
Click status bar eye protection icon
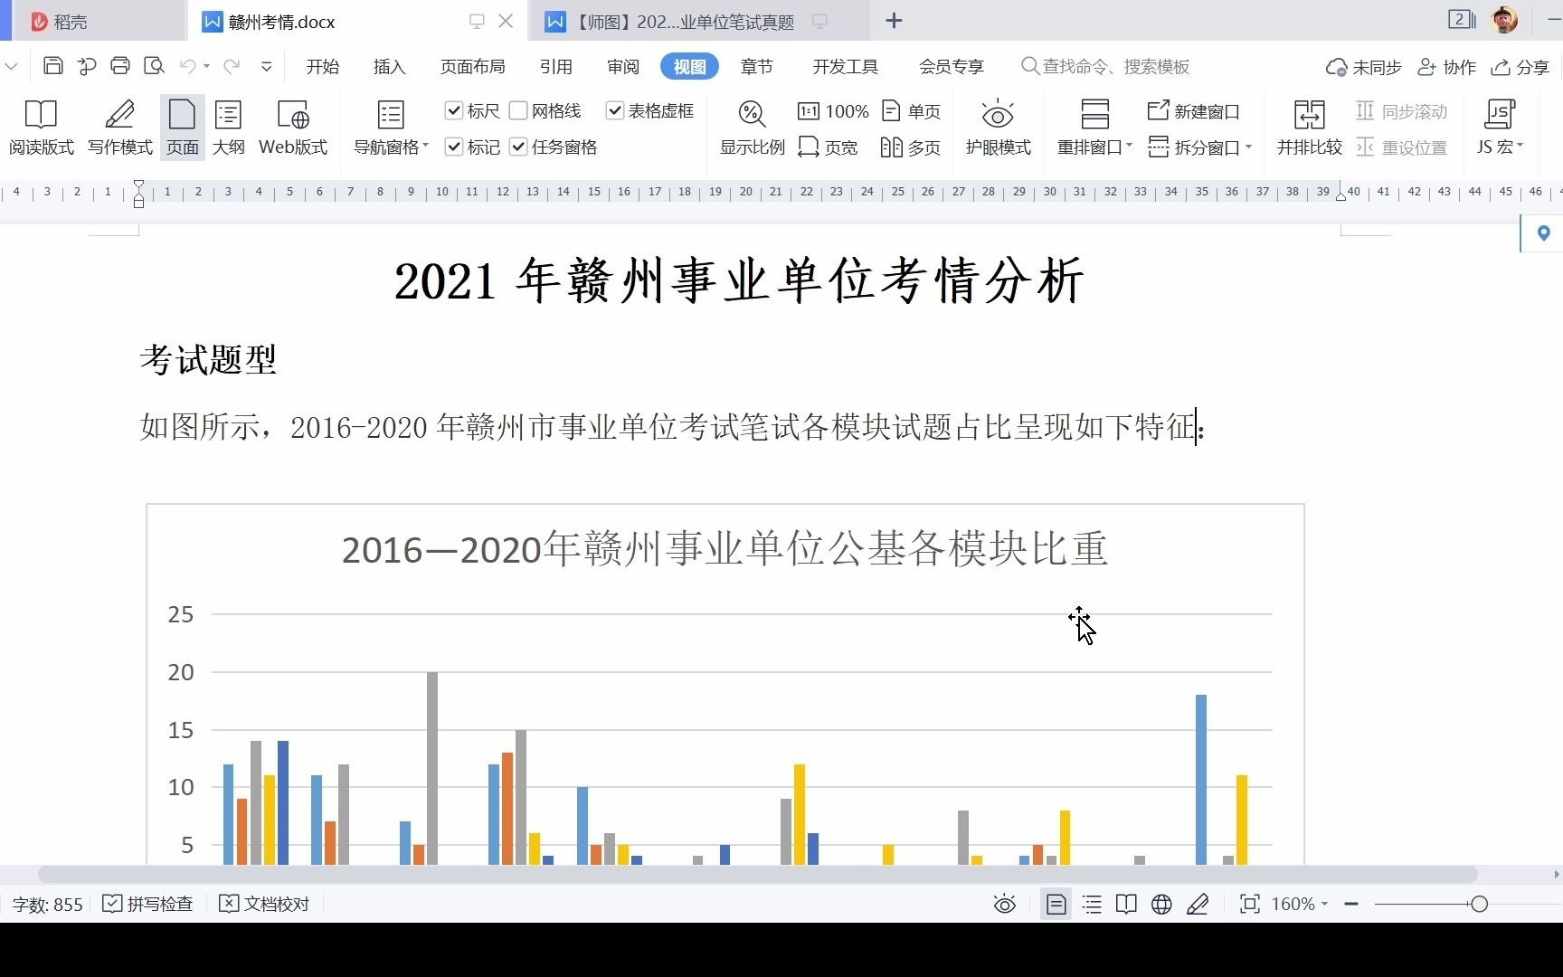[x=1004, y=904]
